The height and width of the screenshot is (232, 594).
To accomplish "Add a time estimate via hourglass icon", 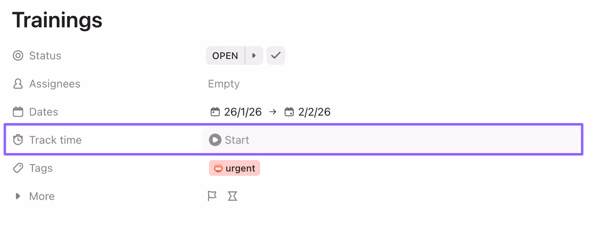I will pyautogui.click(x=232, y=196).
